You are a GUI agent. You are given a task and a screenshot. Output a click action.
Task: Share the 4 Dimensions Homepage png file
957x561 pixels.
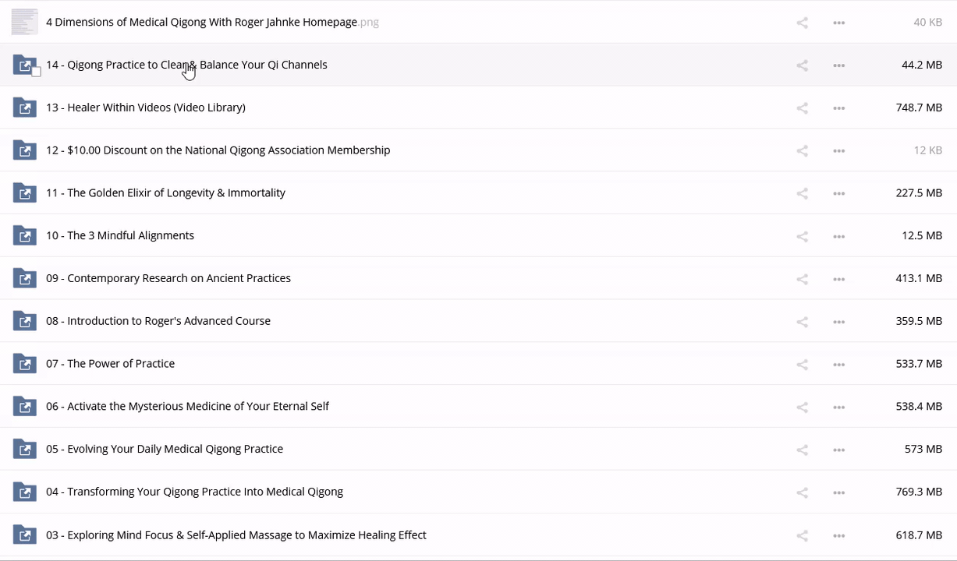pos(802,23)
